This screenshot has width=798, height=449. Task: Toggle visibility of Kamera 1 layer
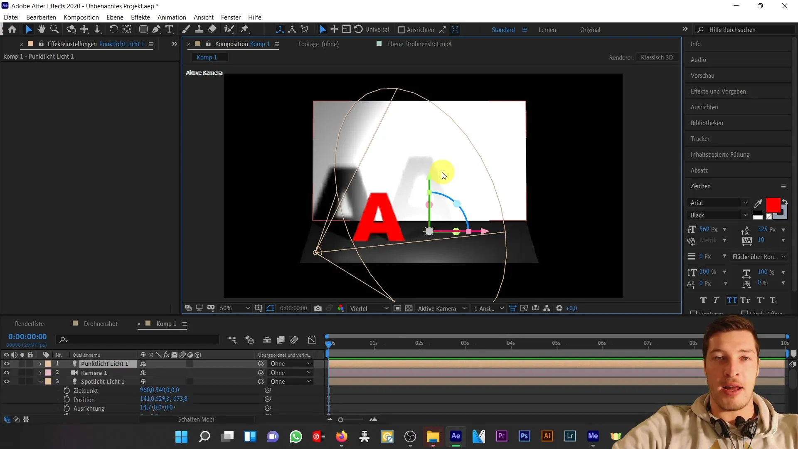pos(7,373)
